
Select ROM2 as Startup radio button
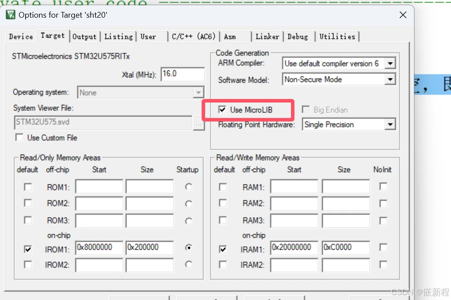click(x=189, y=204)
